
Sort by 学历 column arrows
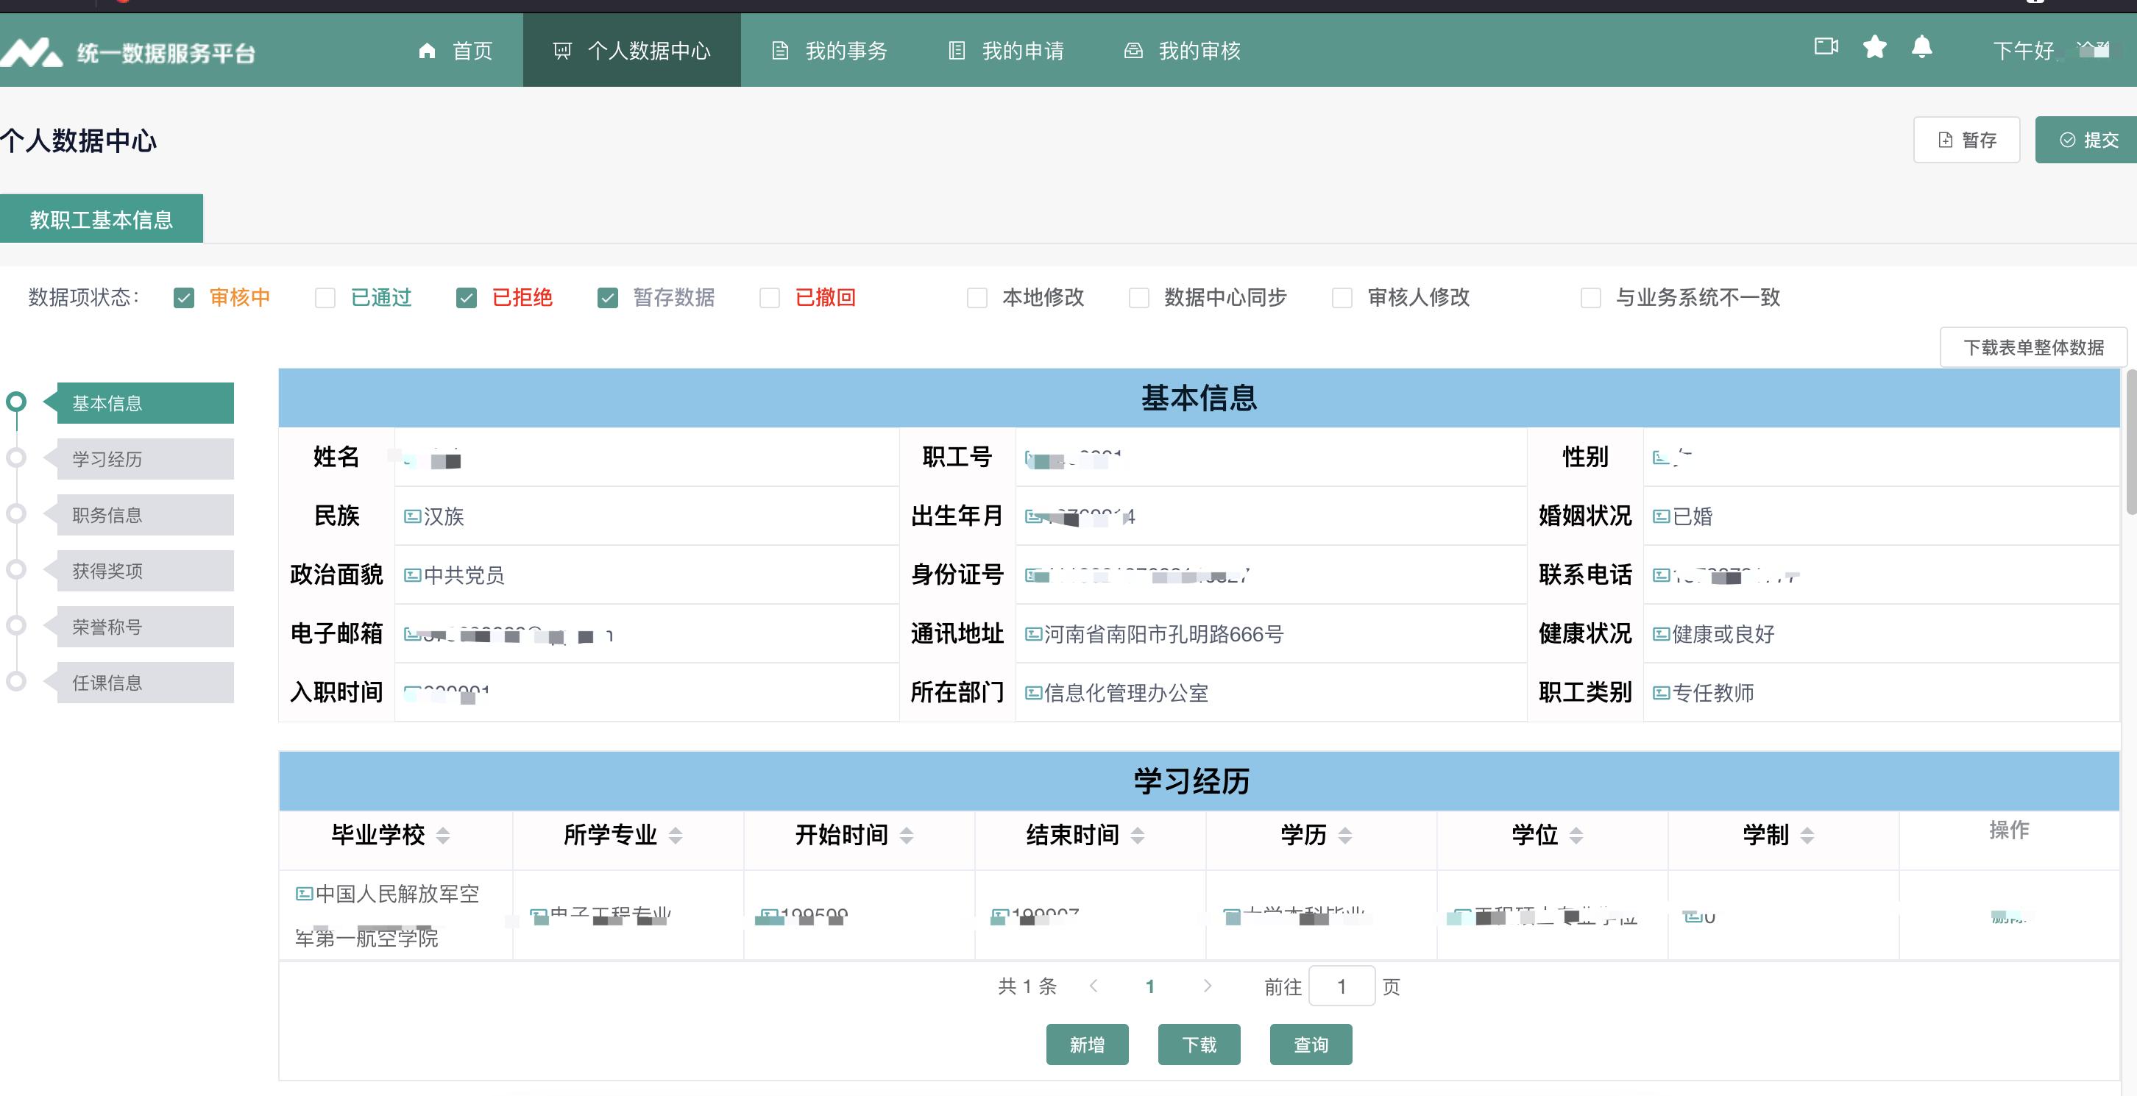point(1344,836)
